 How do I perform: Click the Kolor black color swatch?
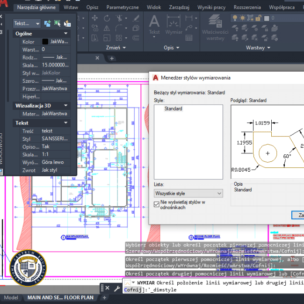[x=45, y=42]
